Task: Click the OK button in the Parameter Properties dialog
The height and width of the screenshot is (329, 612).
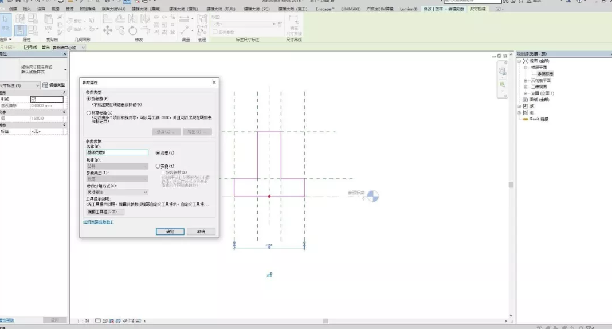Action: (x=170, y=232)
